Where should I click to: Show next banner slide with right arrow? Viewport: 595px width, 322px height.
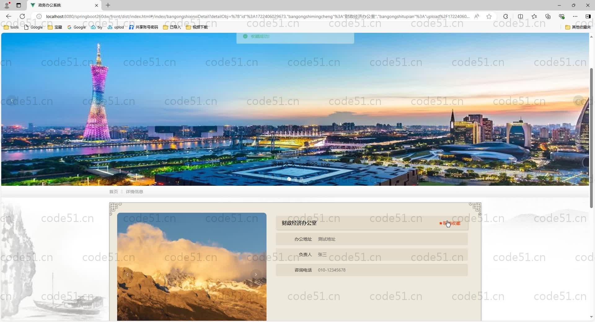(579, 100)
